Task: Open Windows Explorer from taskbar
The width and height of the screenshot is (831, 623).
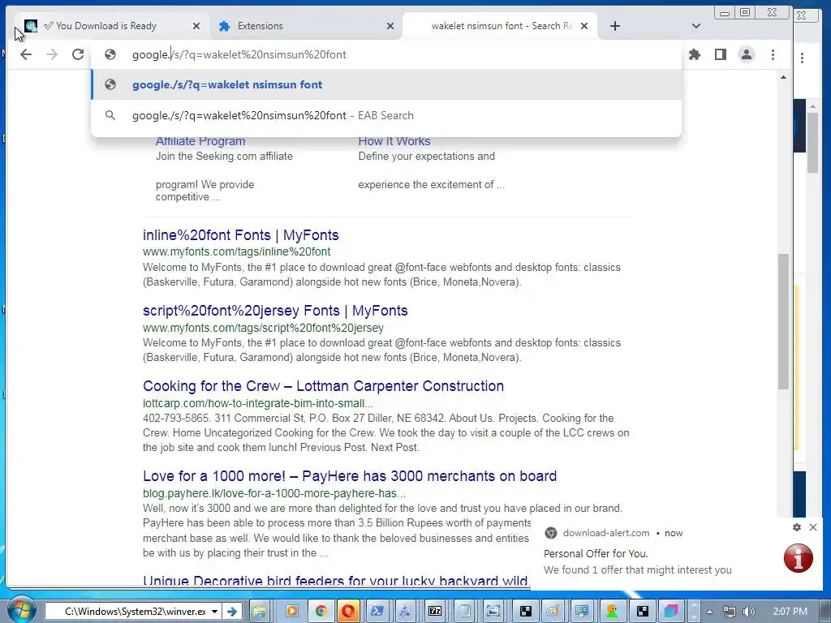Action: [x=260, y=612]
